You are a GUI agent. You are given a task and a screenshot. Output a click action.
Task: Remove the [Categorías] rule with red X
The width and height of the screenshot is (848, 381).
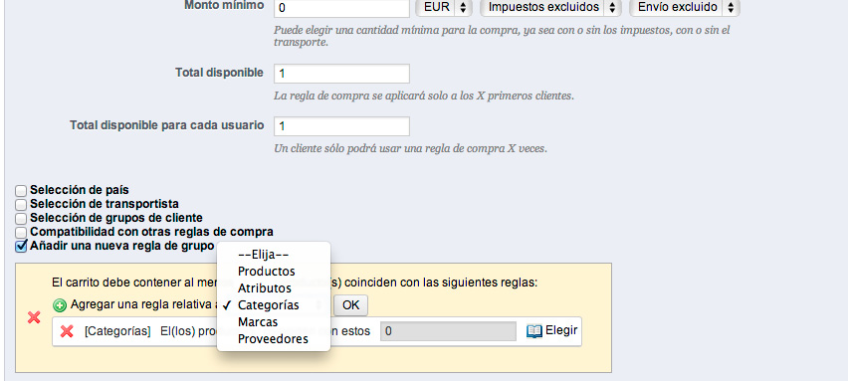tap(67, 331)
